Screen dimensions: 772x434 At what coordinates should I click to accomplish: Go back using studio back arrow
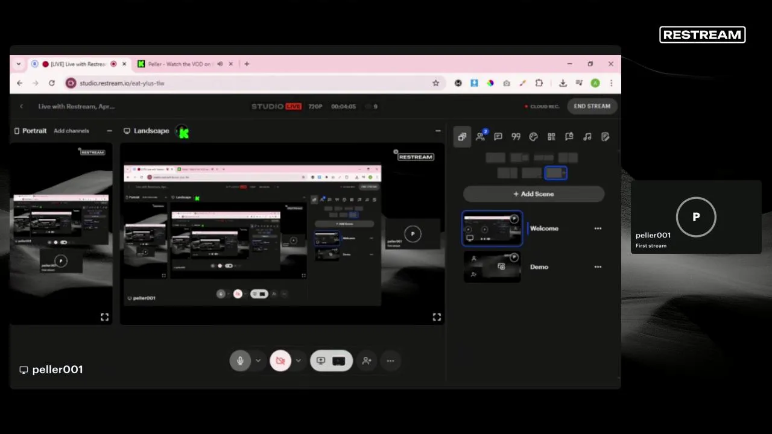pyautogui.click(x=21, y=107)
